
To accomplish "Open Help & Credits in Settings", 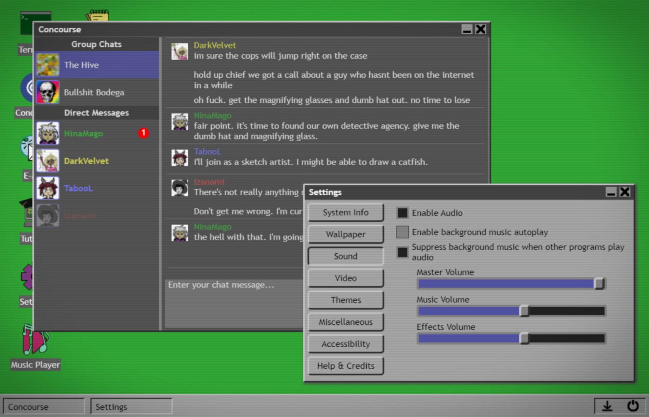I will pyautogui.click(x=345, y=366).
